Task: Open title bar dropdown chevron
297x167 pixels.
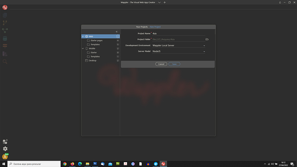Action: pyautogui.click(x=159, y=3)
